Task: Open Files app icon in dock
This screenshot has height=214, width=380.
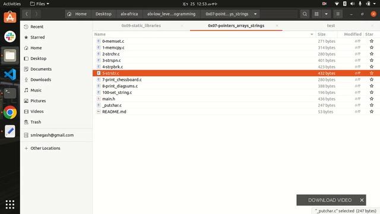Action: pos(10,55)
